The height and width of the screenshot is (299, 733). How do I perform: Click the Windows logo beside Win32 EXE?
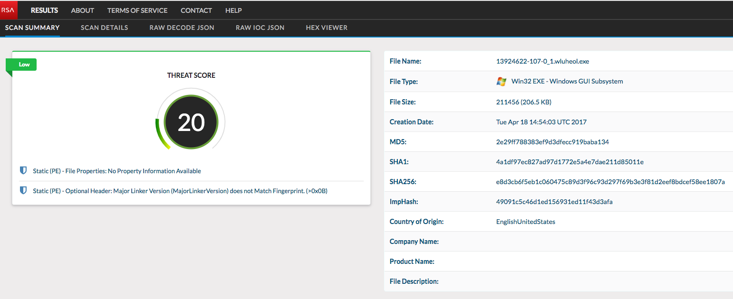(501, 81)
